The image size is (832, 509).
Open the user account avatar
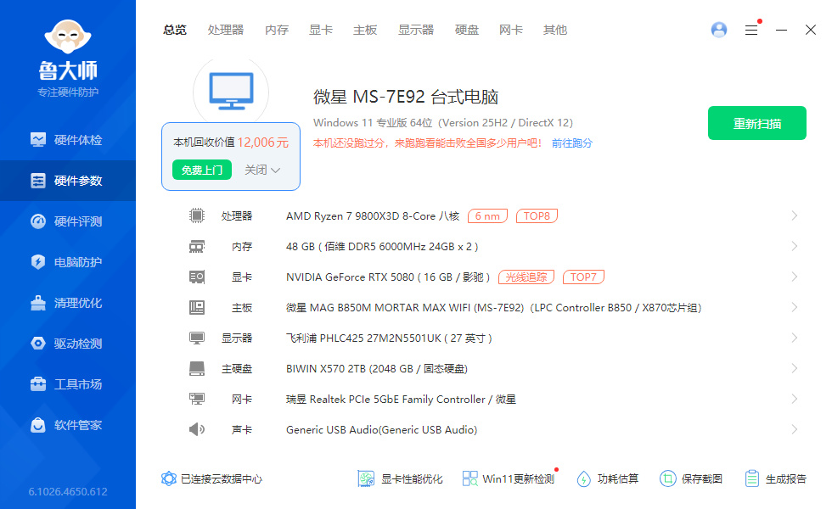[719, 30]
